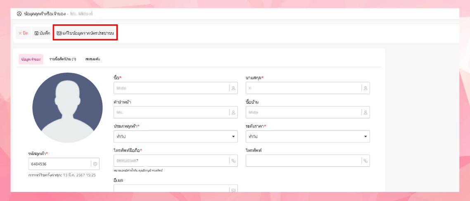
Task: Expand the ประเภทลูกค้า dropdown
Action: 176,136
